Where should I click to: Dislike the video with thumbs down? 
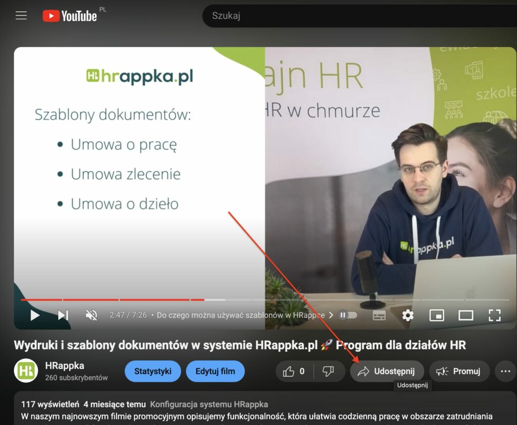328,371
